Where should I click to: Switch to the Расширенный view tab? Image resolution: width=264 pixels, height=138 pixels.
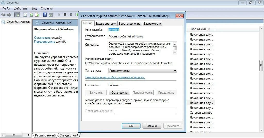click(45, 135)
